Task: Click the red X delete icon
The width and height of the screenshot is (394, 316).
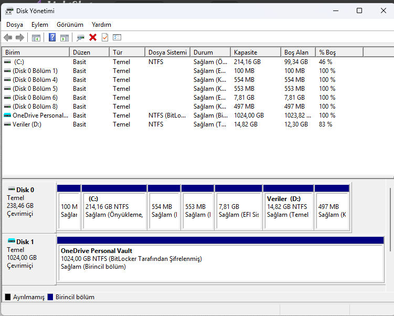Action: point(93,37)
